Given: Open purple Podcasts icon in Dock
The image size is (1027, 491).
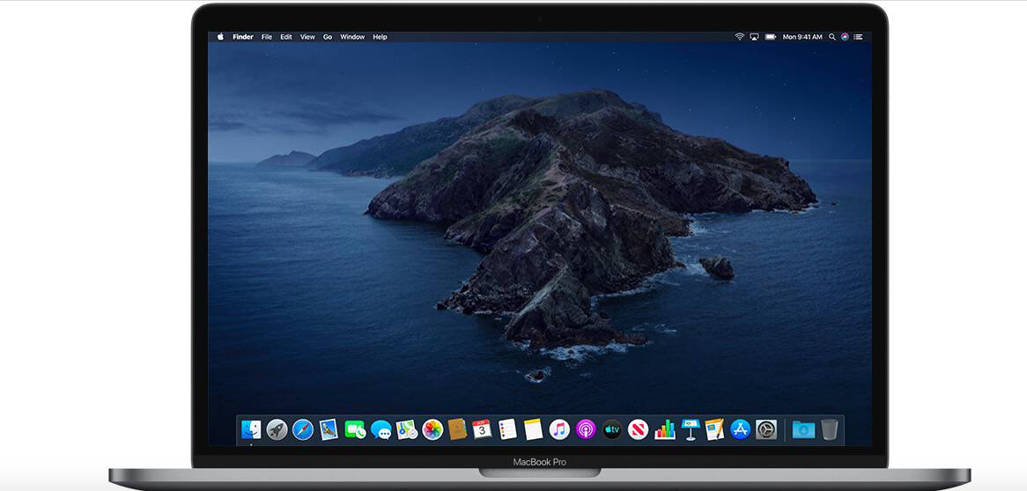Looking at the screenshot, I should point(586,429).
